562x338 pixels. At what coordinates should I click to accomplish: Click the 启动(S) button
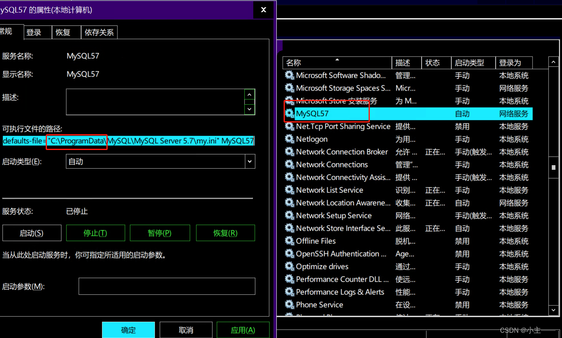point(32,233)
